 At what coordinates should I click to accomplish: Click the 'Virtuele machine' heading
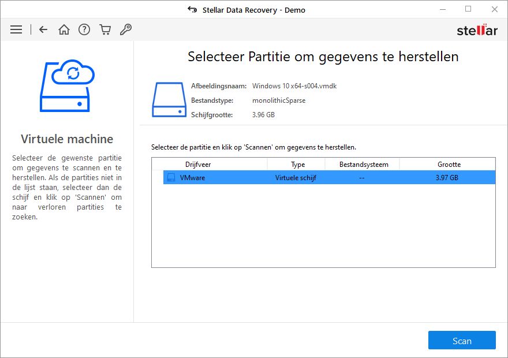[x=67, y=139]
